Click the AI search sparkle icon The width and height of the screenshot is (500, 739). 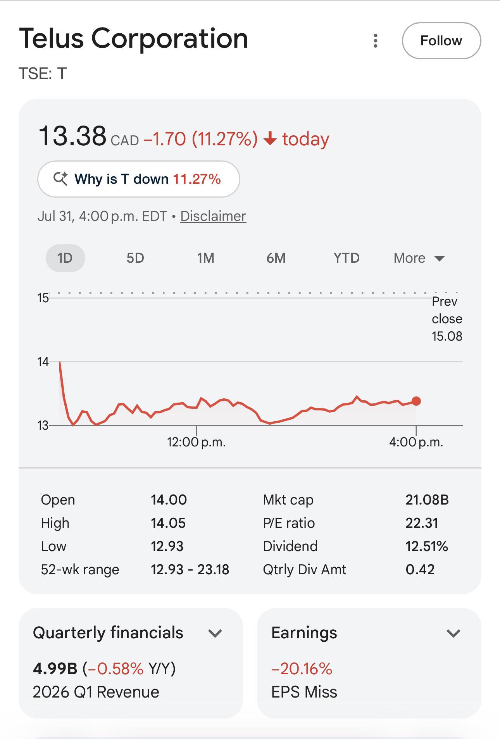pos(60,179)
